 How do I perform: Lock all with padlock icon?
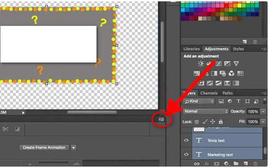point(221,122)
